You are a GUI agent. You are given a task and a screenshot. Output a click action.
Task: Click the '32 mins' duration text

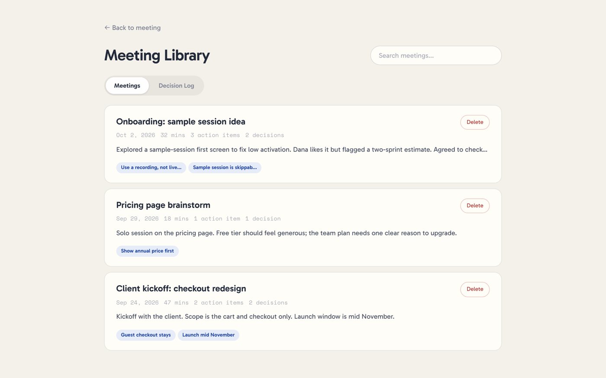(173, 135)
